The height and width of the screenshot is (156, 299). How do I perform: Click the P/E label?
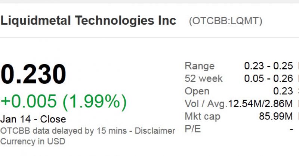[192, 129]
